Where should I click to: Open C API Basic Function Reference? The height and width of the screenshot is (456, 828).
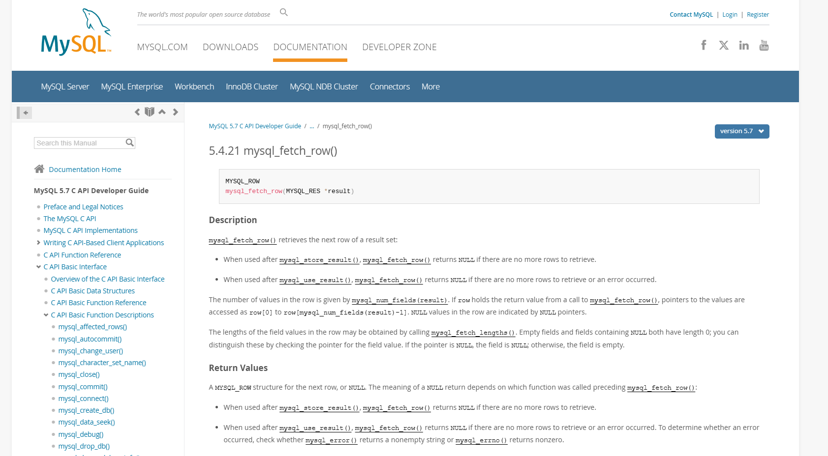98,303
